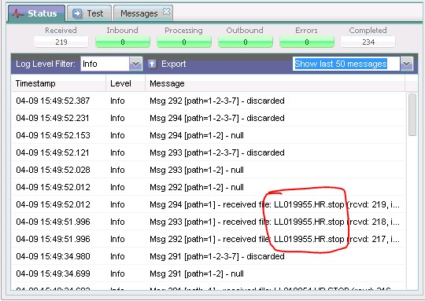This screenshot has height=301, width=425.
Task: Select Msg 291 path=1-2 null row
Action: point(208,273)
